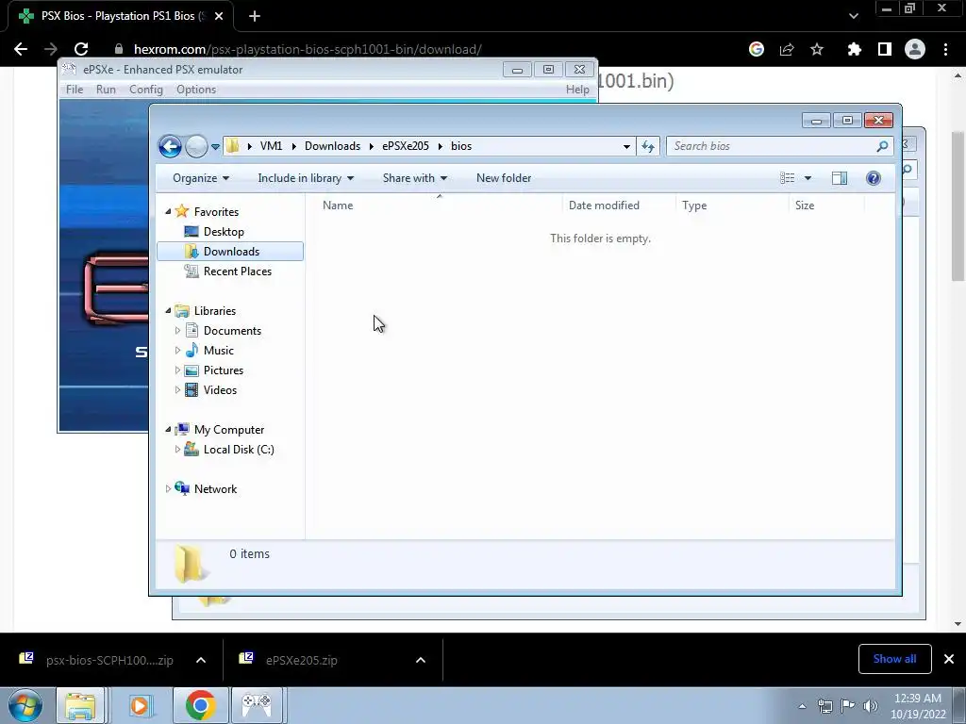Viewport: 966px width, 724px height.
Task: Select Downloads in address breadcrumb
Action: tap(332, 146)
